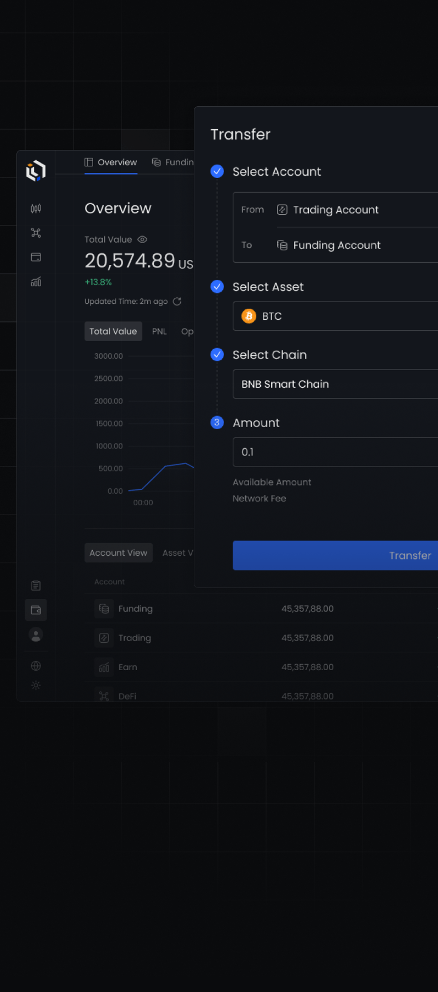Select the wallet icon in sidebar
Image resolution: width=438 pixels, height=992 pixels.
pos(36,610)
